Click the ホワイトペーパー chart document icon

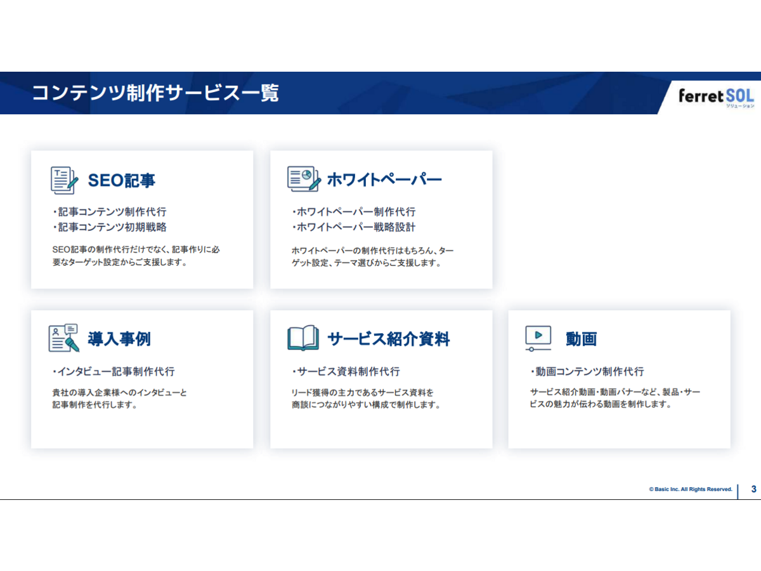[303, 180]
